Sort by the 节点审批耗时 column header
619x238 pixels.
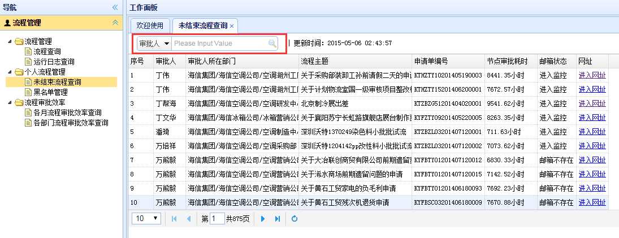coord(511,62)
